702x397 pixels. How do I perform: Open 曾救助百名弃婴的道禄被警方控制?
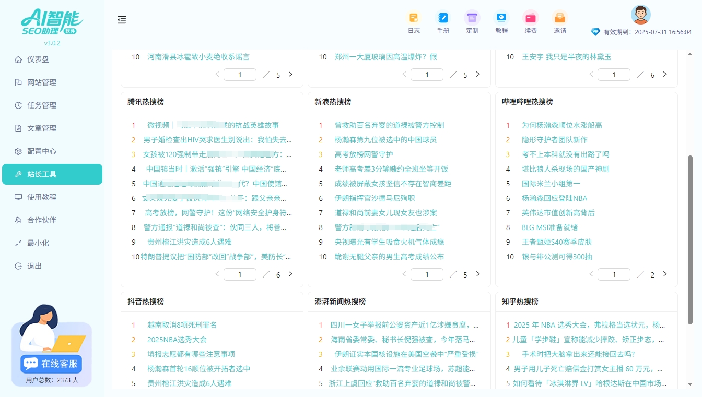tap(389, 125)
